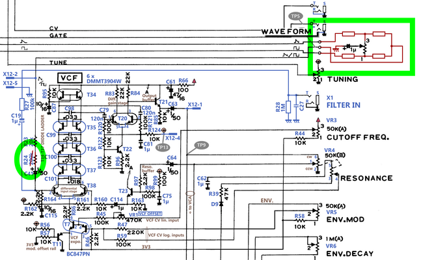Select the T20 dual transistor symbol
The height and width of the screenshot is (260, 421).
point(122,118)
